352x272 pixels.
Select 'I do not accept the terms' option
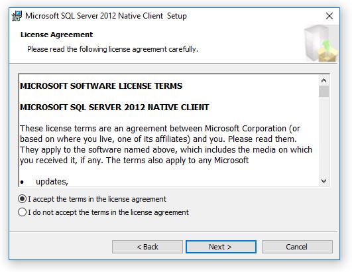(23, 212)
